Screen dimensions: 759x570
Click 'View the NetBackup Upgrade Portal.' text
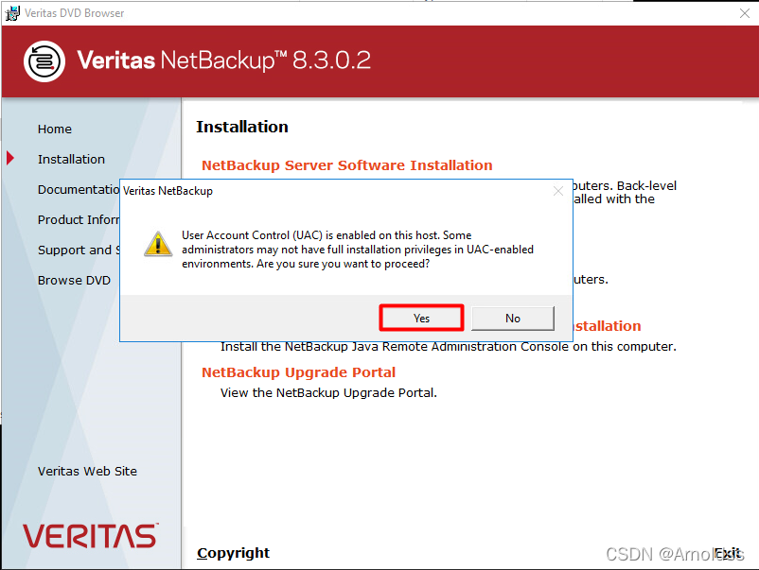[x=328, y=392]
